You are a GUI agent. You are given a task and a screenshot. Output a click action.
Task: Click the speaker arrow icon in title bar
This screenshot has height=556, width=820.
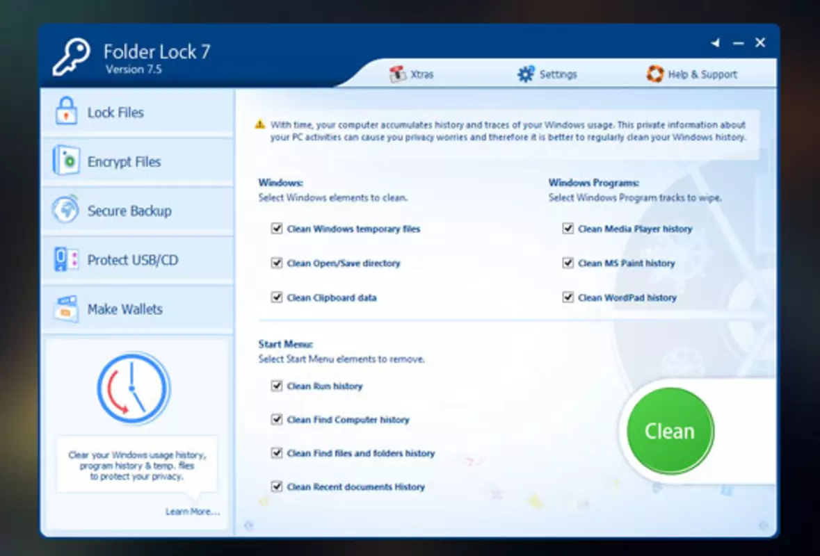click(716, 43)
